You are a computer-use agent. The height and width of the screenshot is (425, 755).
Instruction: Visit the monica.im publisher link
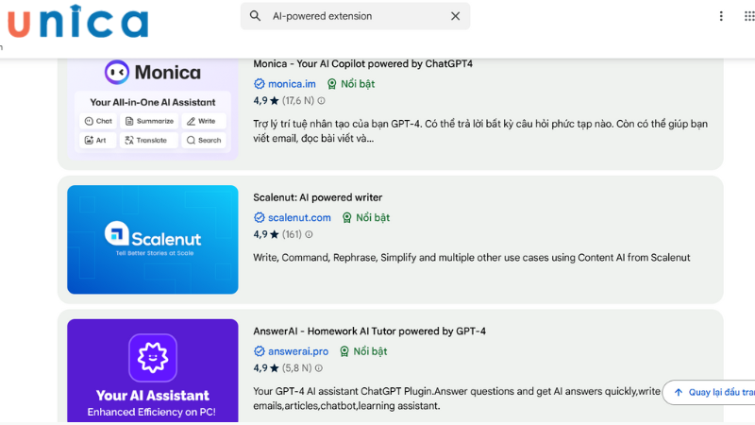(292, 84)
